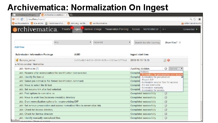Screen dimensions: 218x123
Task: Choose Normalize service files for access
Action: (x=162, y=82)
